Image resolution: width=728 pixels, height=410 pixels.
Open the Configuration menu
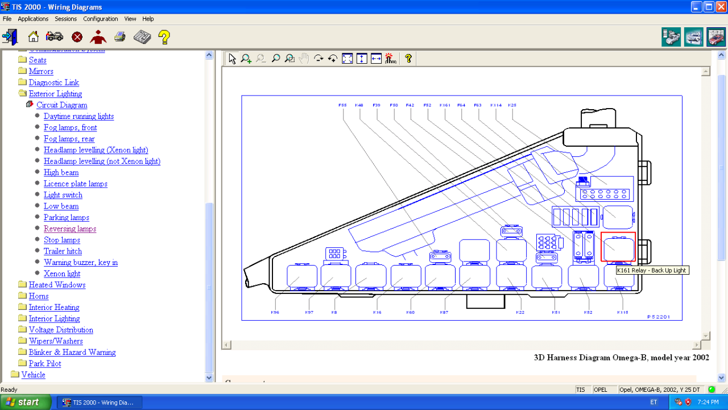(x=100, y=19)
